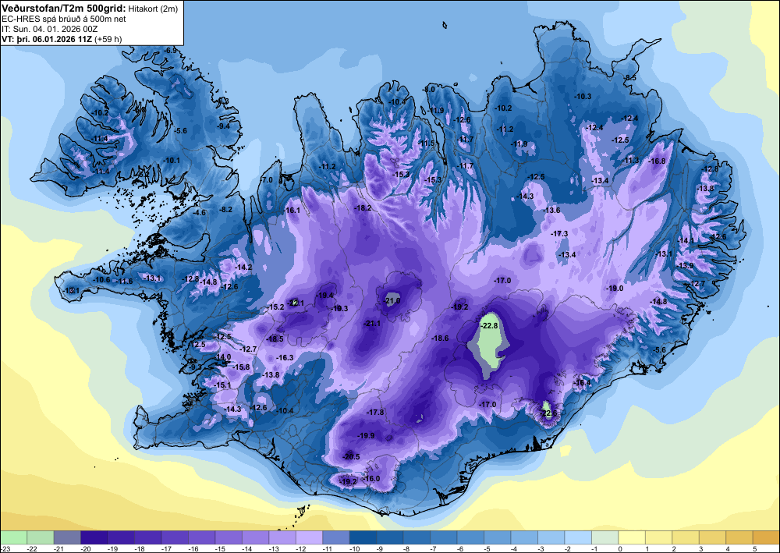Click the -16.4 temperature value
Screen dimensions: 780x553
[x=582, y=382]
